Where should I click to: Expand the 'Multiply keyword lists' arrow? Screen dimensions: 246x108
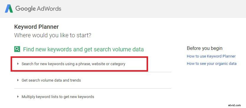pos(18,97)
